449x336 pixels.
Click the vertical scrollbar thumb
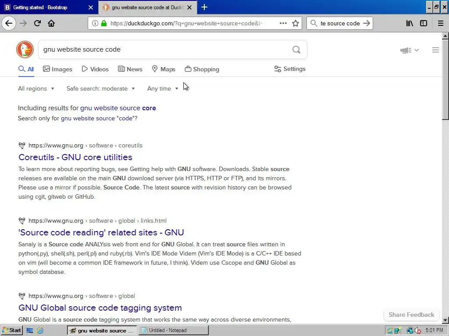click(445, 80)
